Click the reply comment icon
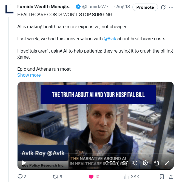The height and width of the screenshot is (182, 179). 20,177
